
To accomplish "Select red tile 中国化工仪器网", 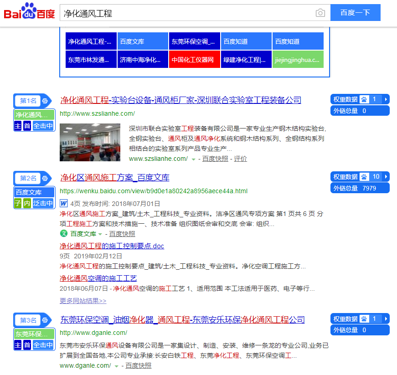I will pyautogui.click(x=195, y=60).
